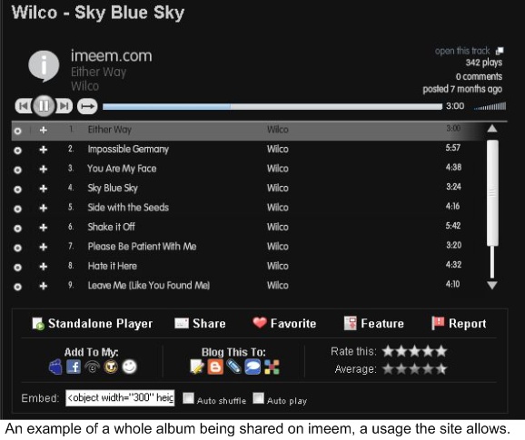Screen dimensions: 525x440
Task: Open the Share option
Action: 200,323
